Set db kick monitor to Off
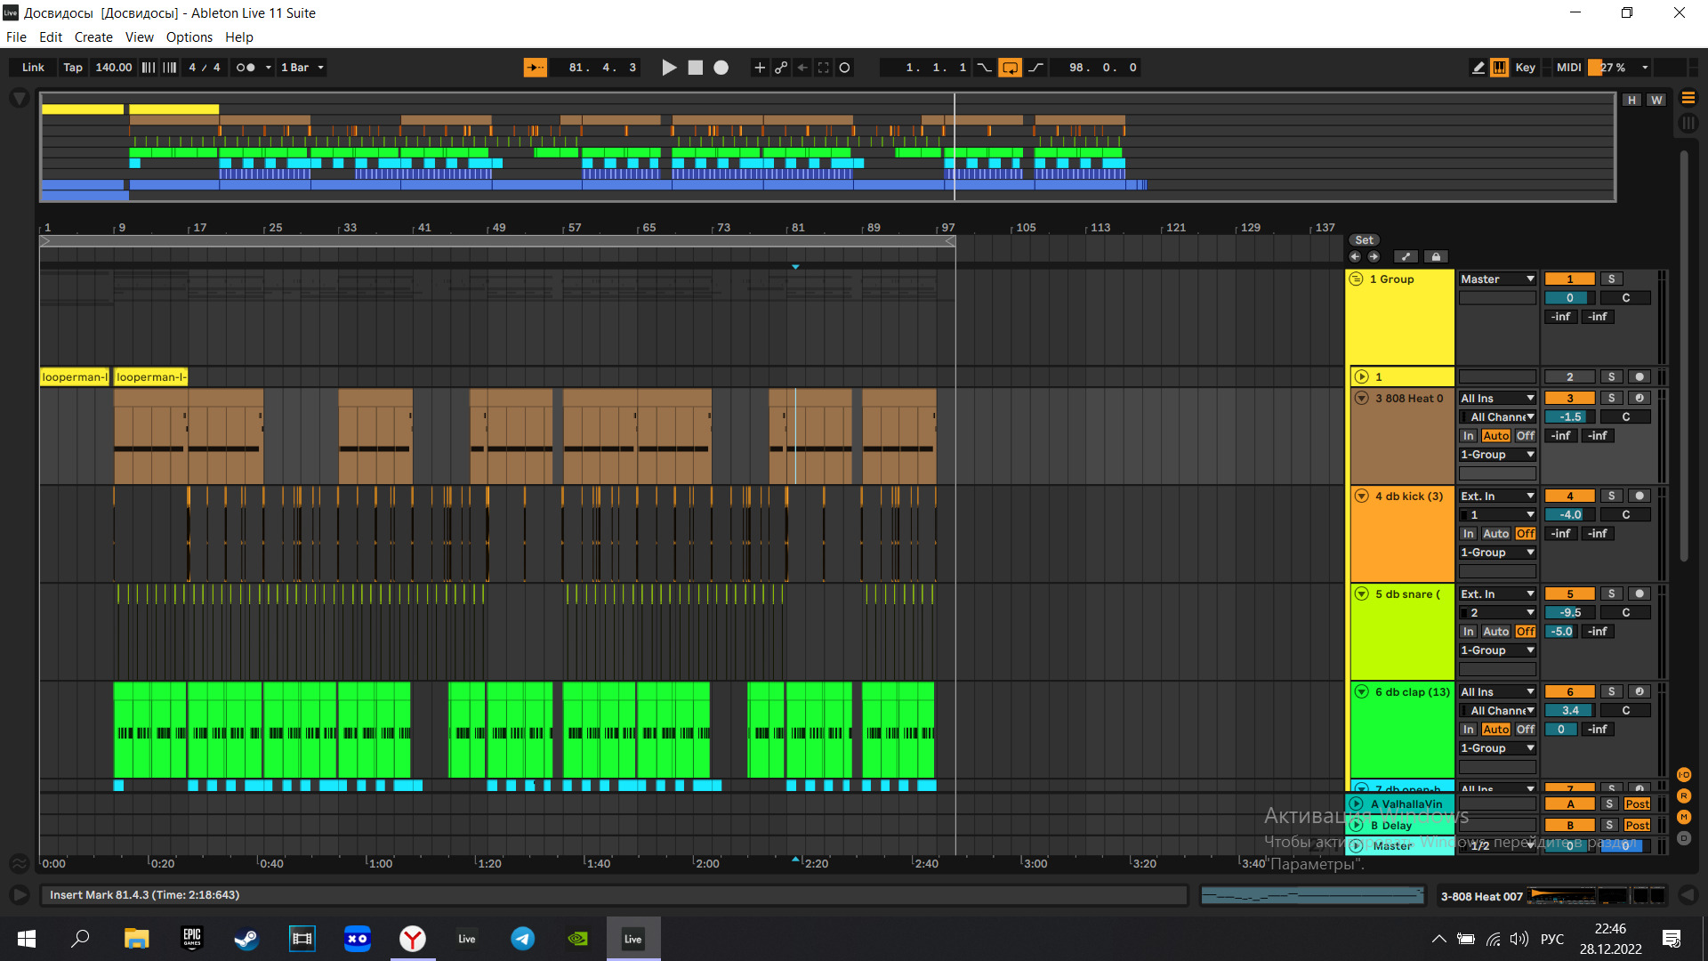Image resolution: width=1708 pixels, height=961 pixels. coord(1526,534)
